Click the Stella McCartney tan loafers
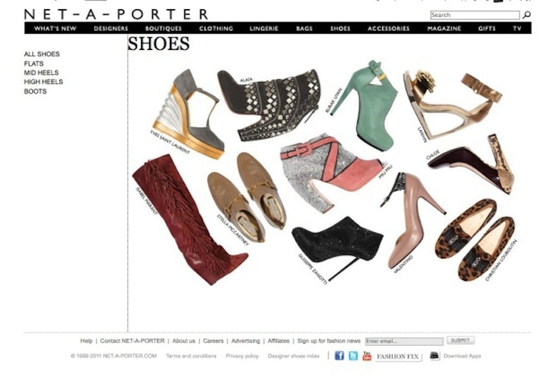The image size is (556, 378). click(247, 197)
